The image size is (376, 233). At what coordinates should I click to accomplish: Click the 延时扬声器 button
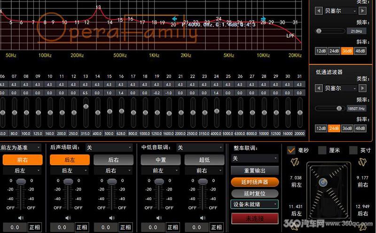click(x=255, y=182)
